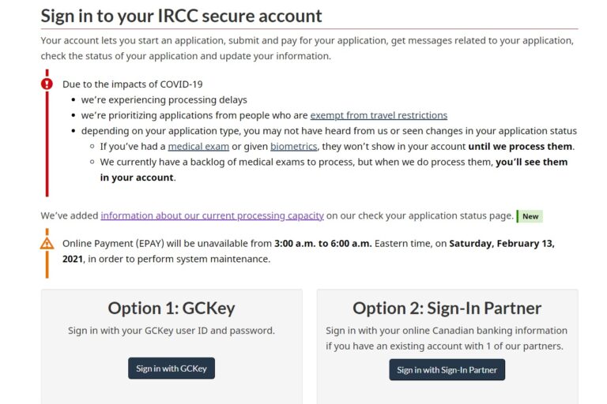Image resolution: width=607 pixels, height=404 pixels.
Task: Click the Canadian banking information description text
Action: (x=447, y=338)
